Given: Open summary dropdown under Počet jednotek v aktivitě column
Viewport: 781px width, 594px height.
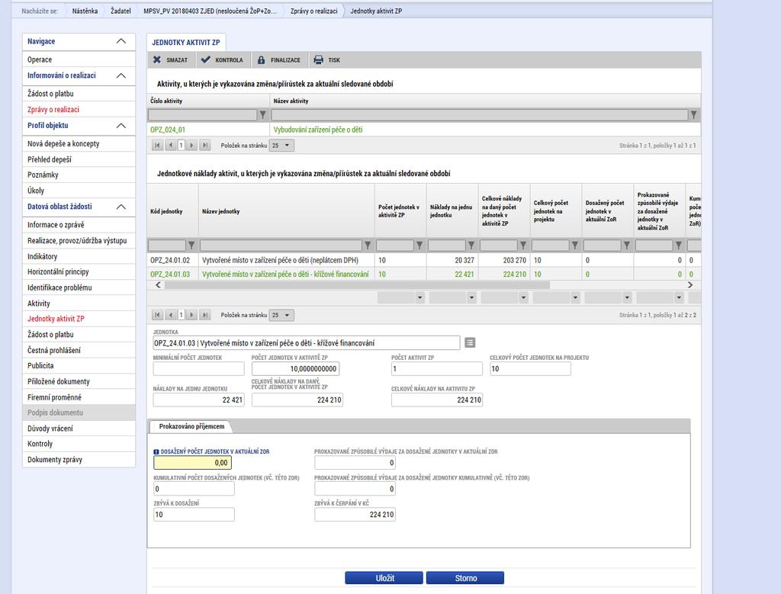Looking at the screenshot, I should [420, 297].
